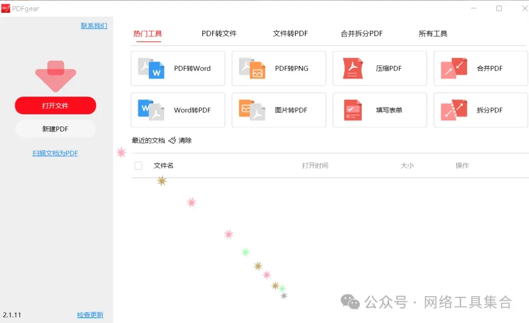
Task: Click the 压缩PDF label text
Action: (x=388, y=69)
